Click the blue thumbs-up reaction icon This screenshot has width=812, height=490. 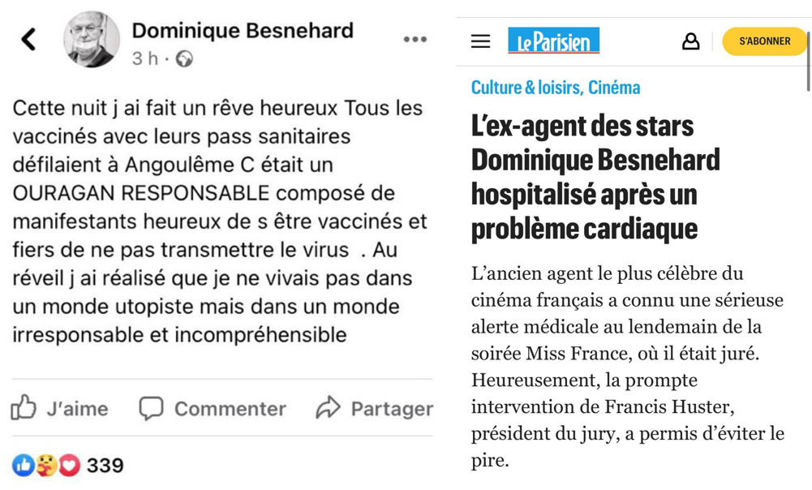pyautogui.click(x=23, y=465)
